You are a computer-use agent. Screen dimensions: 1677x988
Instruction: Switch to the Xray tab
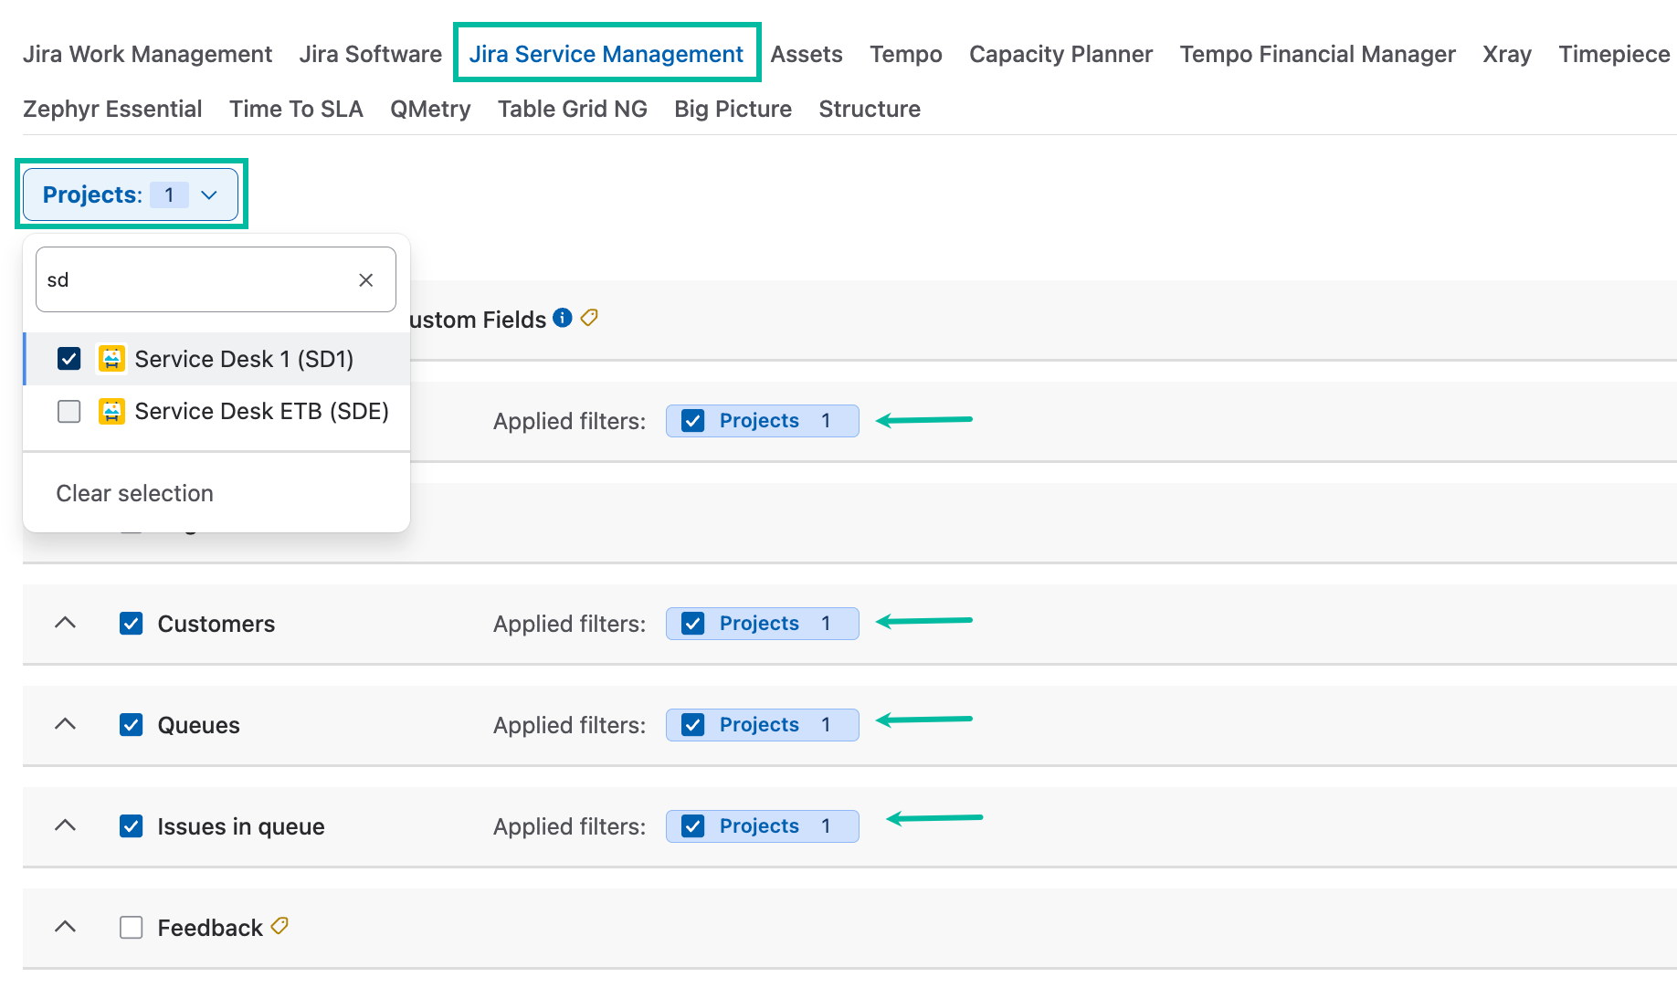click(1506, 54)
